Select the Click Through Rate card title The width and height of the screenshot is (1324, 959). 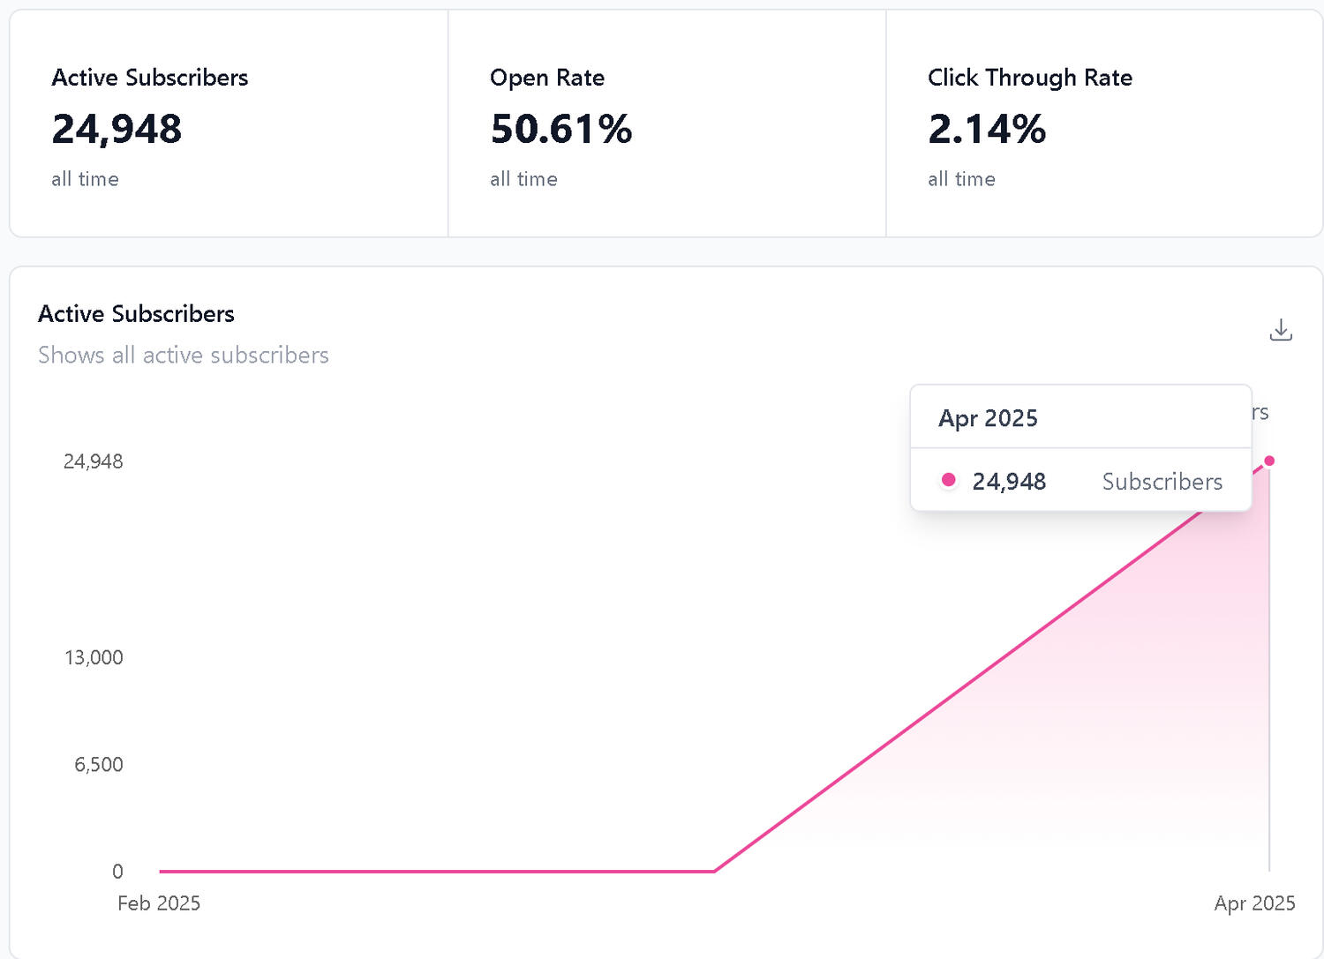[1030, 78]
